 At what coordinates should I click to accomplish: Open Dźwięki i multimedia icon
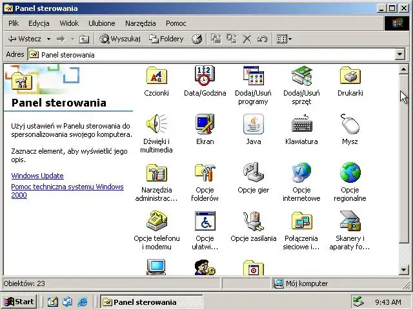pyautogui.click(x=156, y=124)
